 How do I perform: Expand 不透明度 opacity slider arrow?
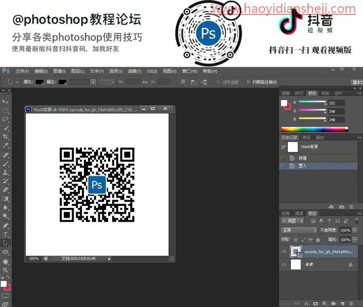click(x=355, y=230)
